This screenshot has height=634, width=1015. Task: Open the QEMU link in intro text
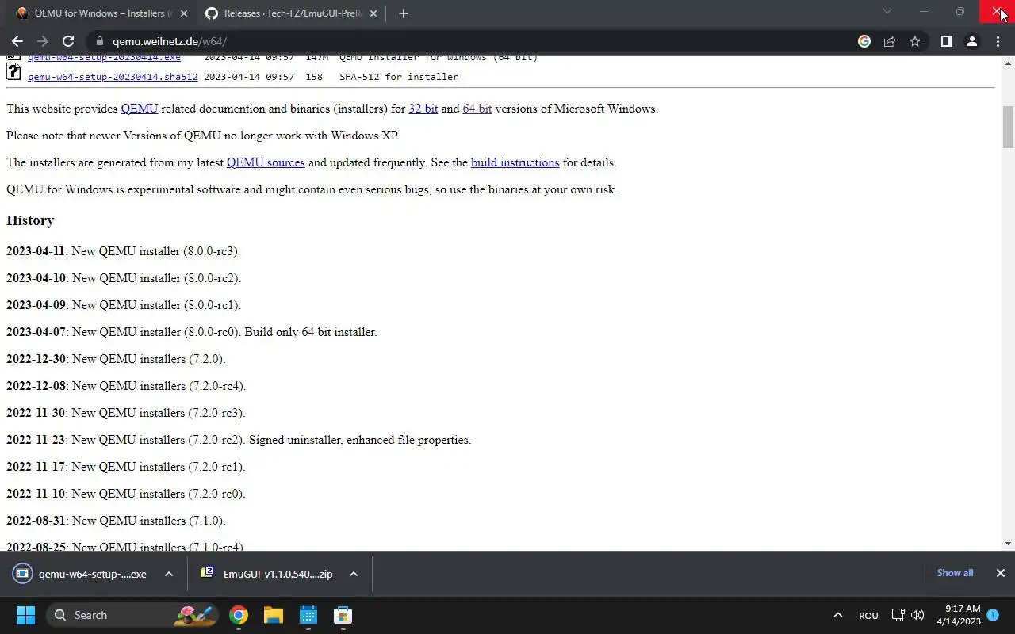click(140, 109)
